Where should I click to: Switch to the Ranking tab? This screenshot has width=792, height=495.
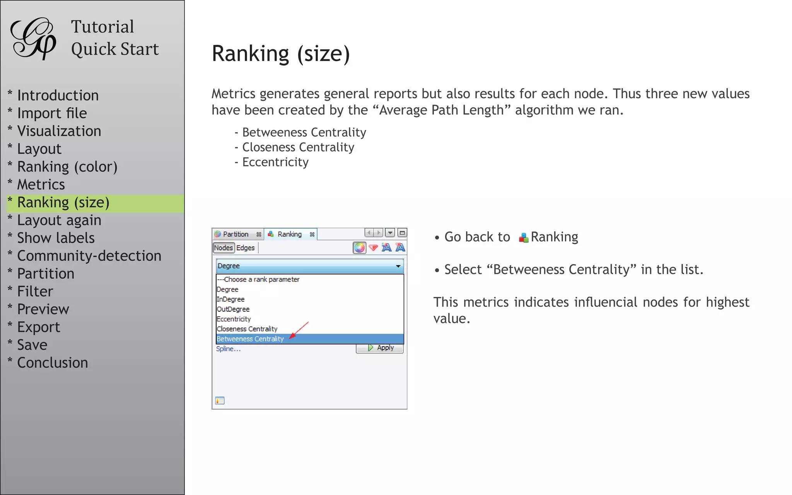click(x=289, y=234)
